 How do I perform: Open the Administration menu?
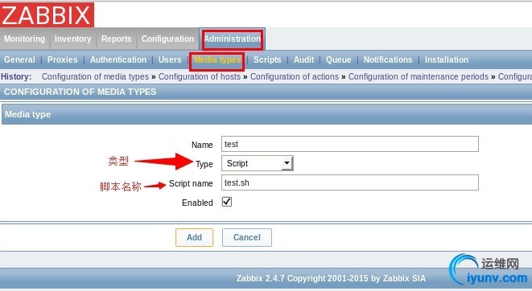[232, 39]
